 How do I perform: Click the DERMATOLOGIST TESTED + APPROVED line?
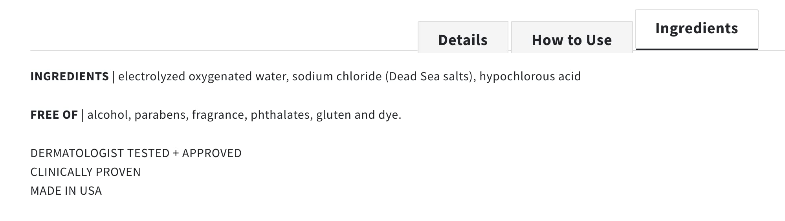click(x=136, y=153)
